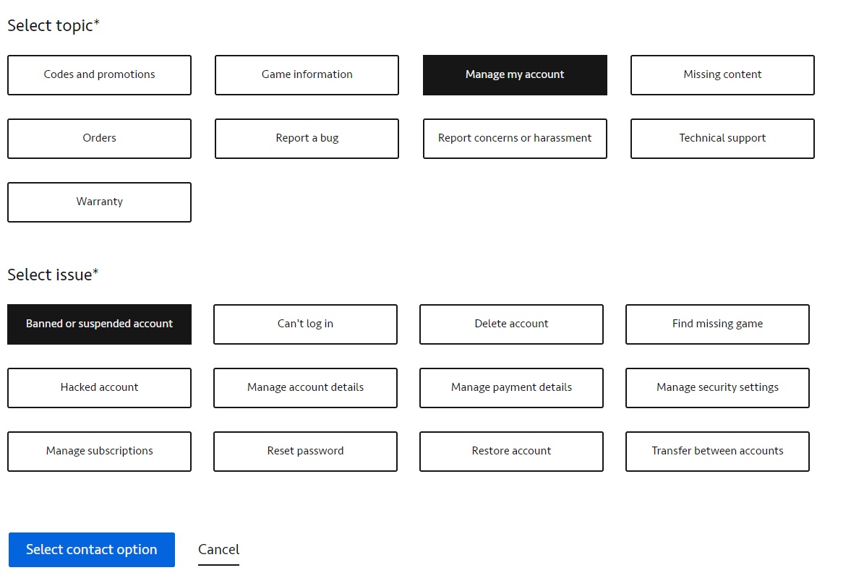Select the Missing content topic
Screen dimensions: 851x578
(x=722, y=74)
